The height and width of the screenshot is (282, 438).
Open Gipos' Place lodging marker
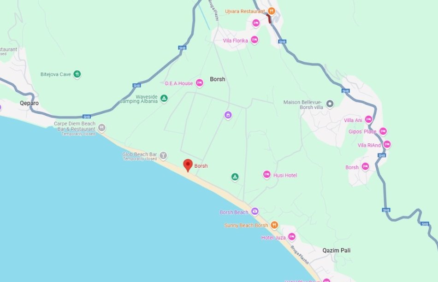point(383,131)
